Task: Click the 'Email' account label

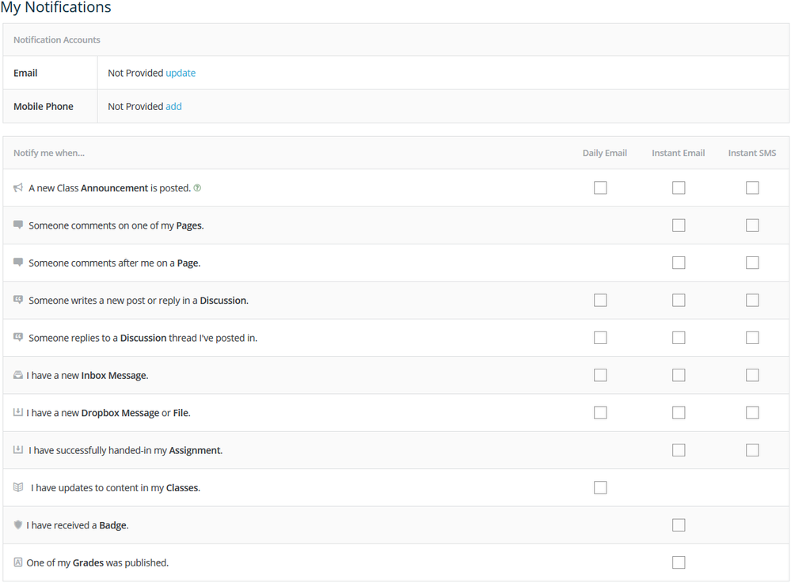Action: click(x=25, y=73)
